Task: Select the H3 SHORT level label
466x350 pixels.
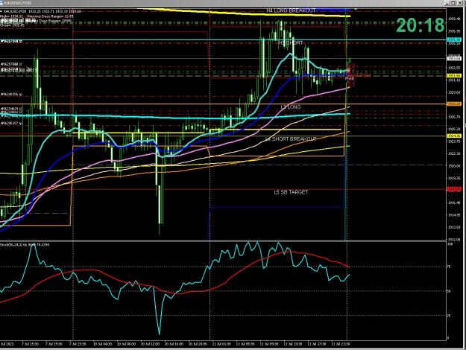Action: click(290, 43)
